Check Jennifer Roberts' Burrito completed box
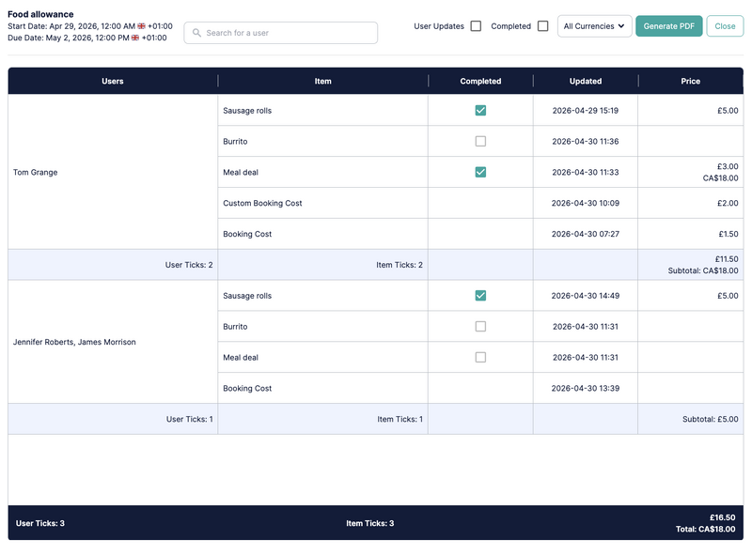This screenshot has height=555, width=752. [x=480, y=327]
